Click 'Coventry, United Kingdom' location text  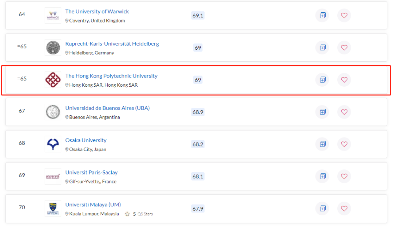click(97, 21)
